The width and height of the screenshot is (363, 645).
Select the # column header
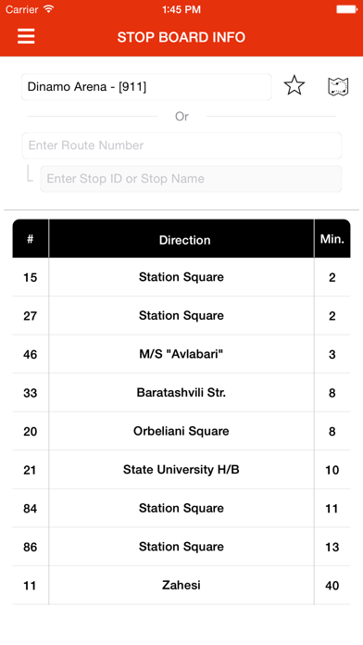[31, 238]
